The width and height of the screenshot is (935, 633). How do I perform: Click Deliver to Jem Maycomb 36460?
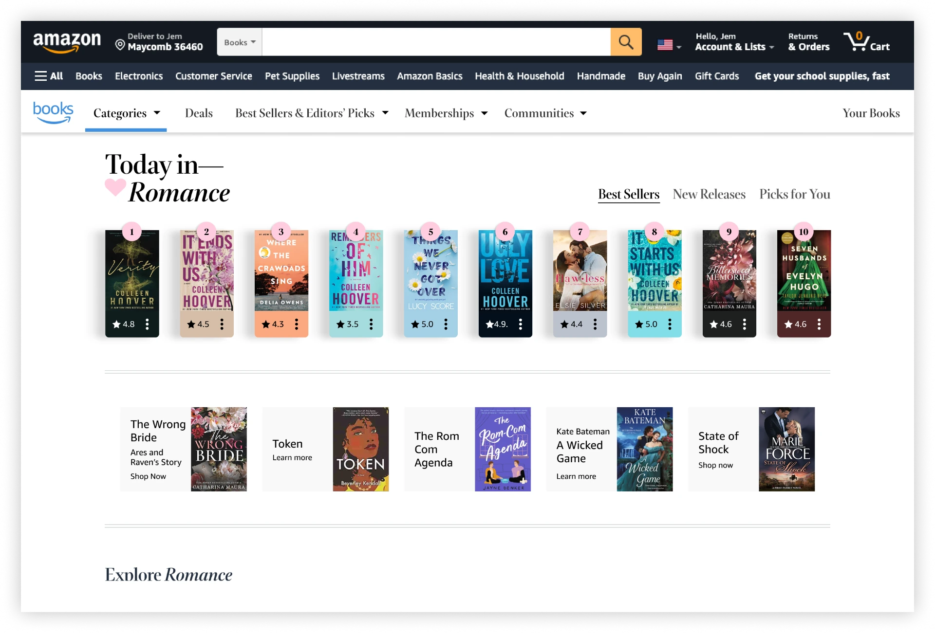pyautogui.click(x=159, y=42)
